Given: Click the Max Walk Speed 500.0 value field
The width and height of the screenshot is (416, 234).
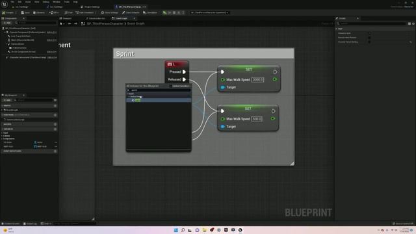Looking at the screenshot, I should tap(257, 119).
